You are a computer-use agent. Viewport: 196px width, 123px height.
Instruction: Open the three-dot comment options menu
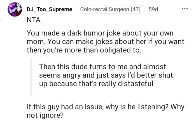tap(185, 9)
